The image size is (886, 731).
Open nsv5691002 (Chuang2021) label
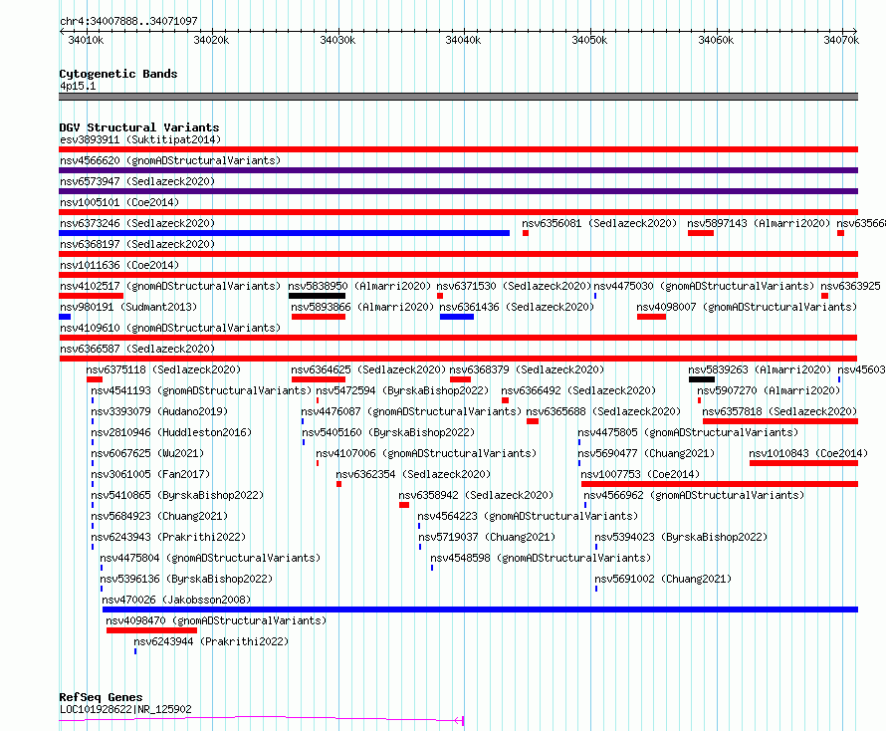click(x=663, y=579)
